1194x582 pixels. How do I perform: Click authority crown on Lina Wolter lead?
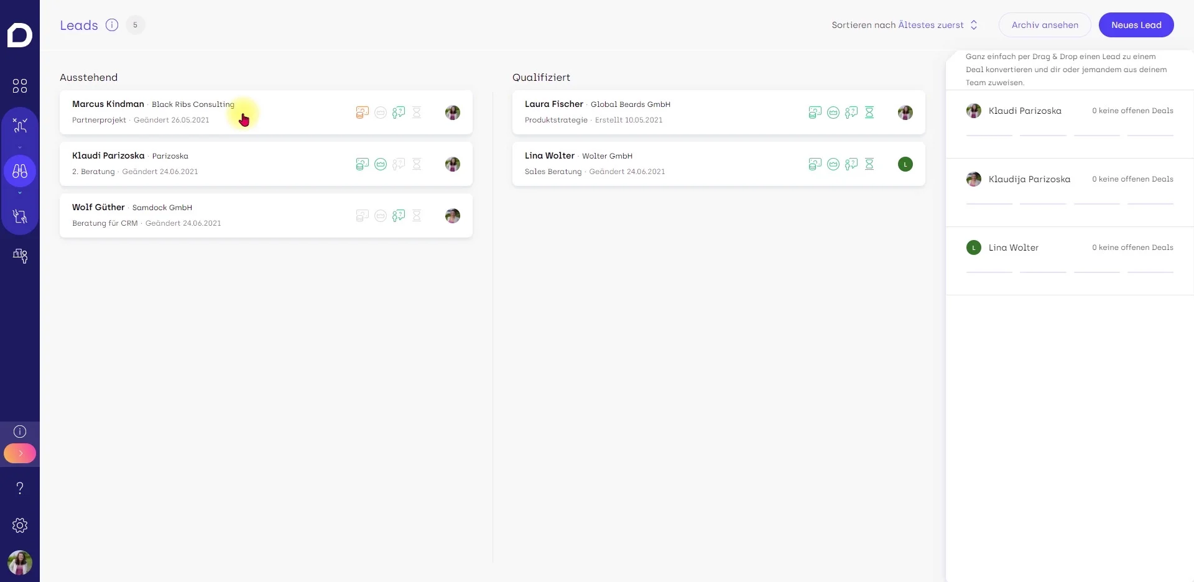tap(833, 164)
